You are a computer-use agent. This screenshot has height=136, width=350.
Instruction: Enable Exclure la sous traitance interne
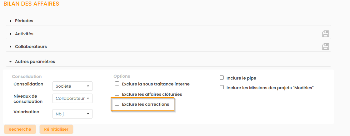tap(117, 84)
